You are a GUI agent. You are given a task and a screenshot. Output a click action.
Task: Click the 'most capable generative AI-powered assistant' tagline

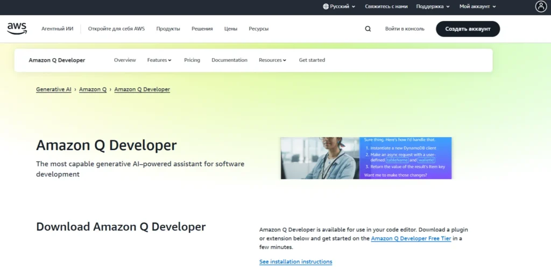[x=140, y=169]
